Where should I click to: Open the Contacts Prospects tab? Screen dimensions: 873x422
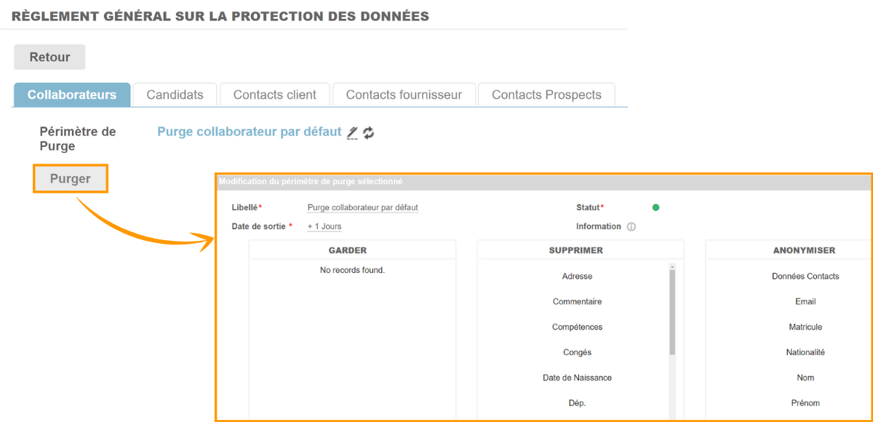point(546,95)
